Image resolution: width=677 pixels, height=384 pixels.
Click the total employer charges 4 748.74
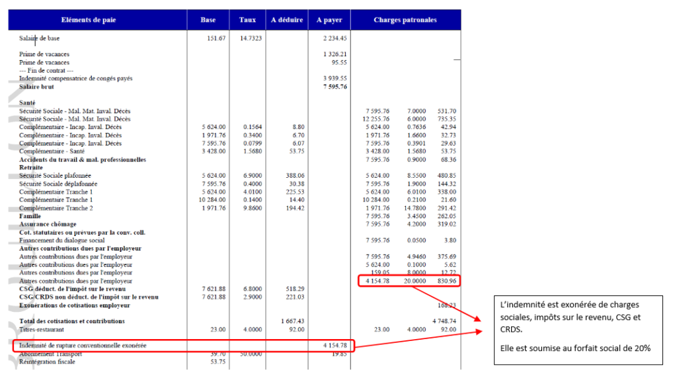(444, 321)
